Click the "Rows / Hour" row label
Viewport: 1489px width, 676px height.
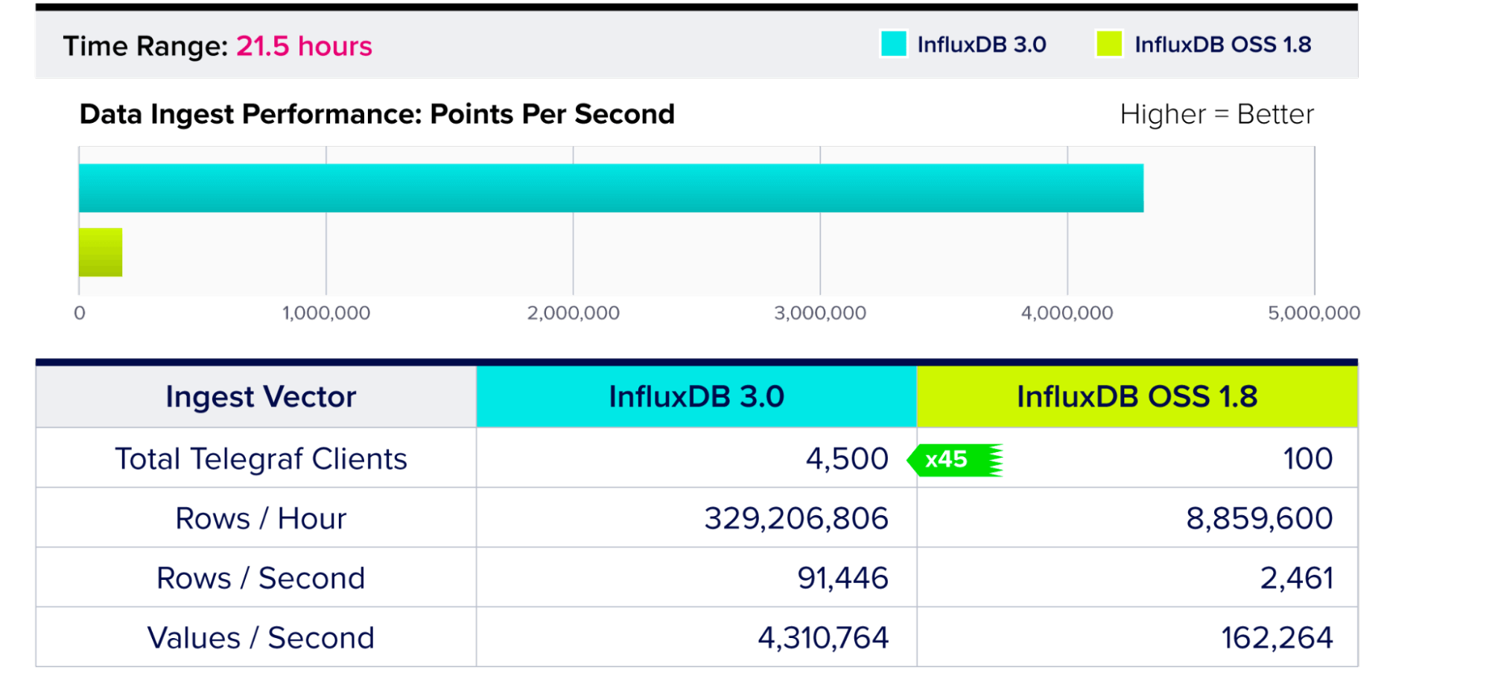click(x=261, y=518)
